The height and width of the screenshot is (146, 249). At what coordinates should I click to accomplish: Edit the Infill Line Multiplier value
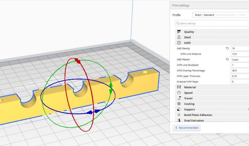(x=240, y=65)
